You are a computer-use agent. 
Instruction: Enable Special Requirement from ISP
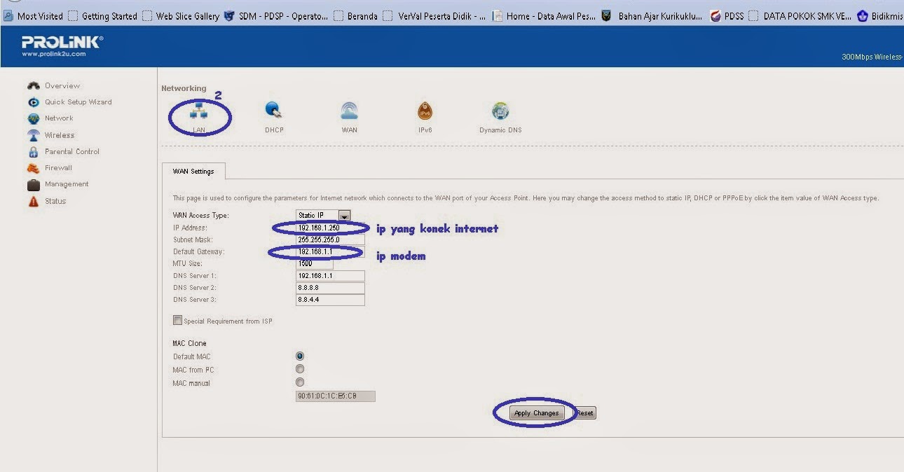177,320
